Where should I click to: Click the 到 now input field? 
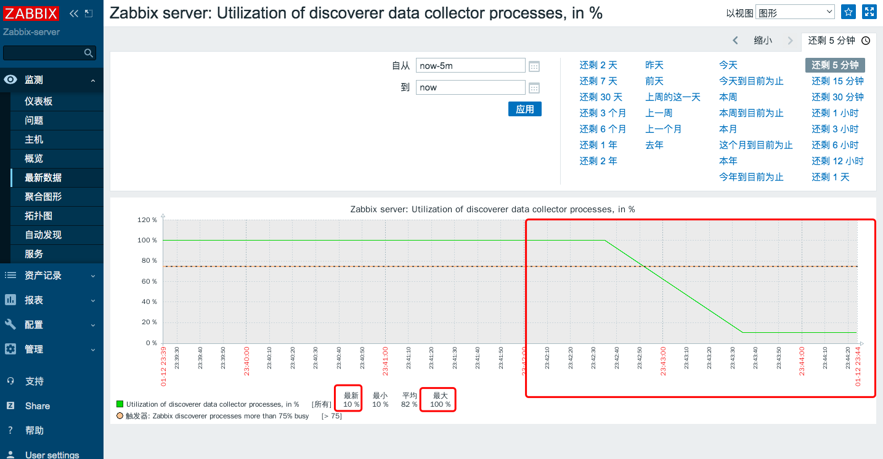[471, 87]
